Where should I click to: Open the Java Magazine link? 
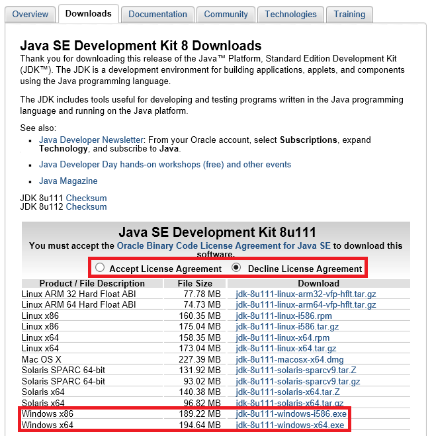(x=68, y=181)
